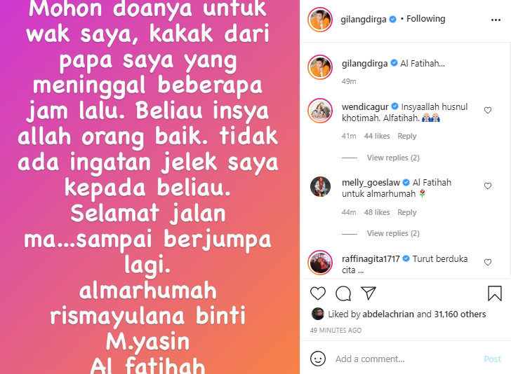The height and width of the screenshot is (374, 511).
Task: Expand View replies under melly_goeslaw's comment
Action: [393, 233]
